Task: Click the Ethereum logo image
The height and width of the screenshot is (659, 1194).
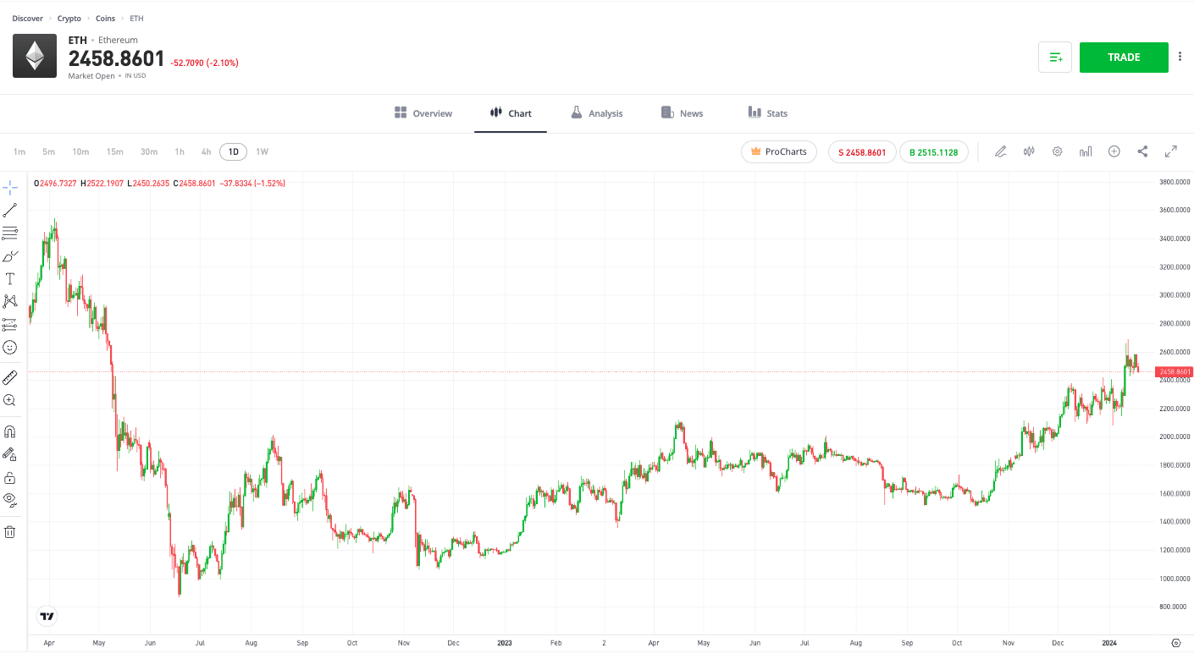Action: [x=35, y=56]
